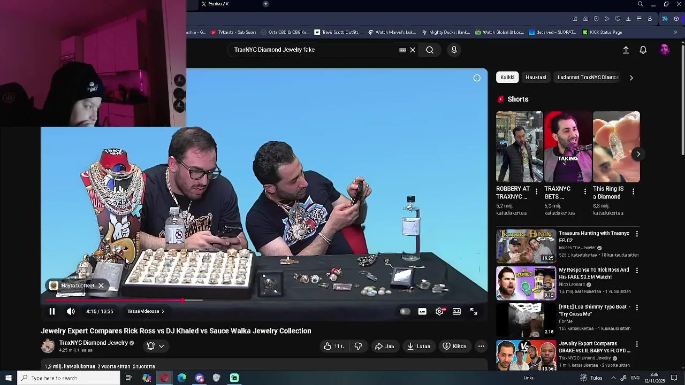Image resolution: width=685 pixels, height=385 pixels.
Task: Open more actions menu below video
Action: pos(481,346)
